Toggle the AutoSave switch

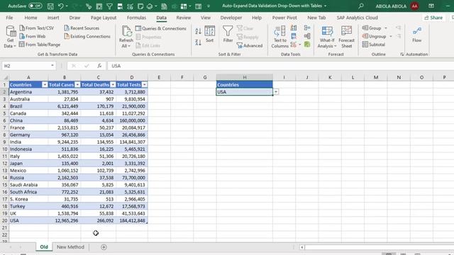[x=35, y=6]
